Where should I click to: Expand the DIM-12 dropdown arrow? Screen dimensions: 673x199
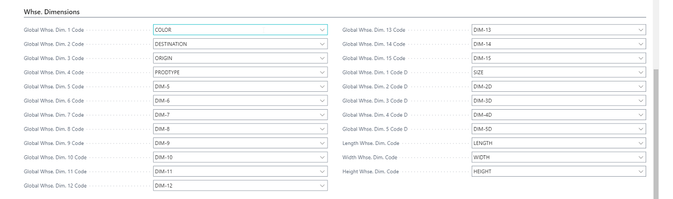[x=322, y=186]
